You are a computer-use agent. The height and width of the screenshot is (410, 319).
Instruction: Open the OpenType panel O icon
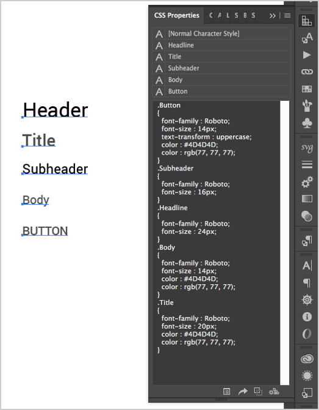(307, 334)
